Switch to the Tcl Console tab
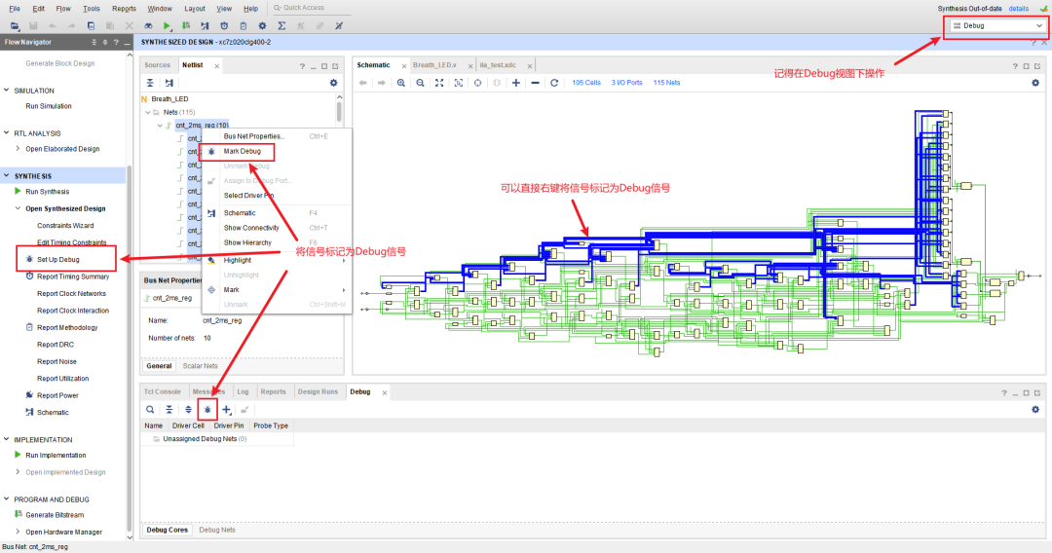The width and height of the screenshot is (1052, 553). 163,391
